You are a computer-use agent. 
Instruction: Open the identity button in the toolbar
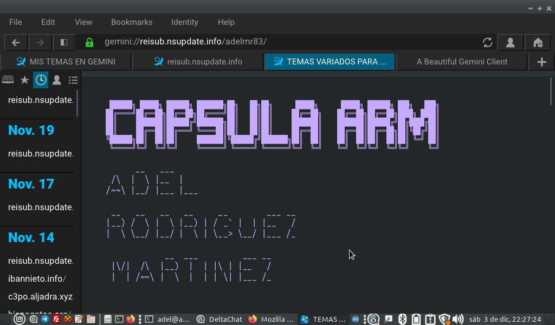pos(510,42)
